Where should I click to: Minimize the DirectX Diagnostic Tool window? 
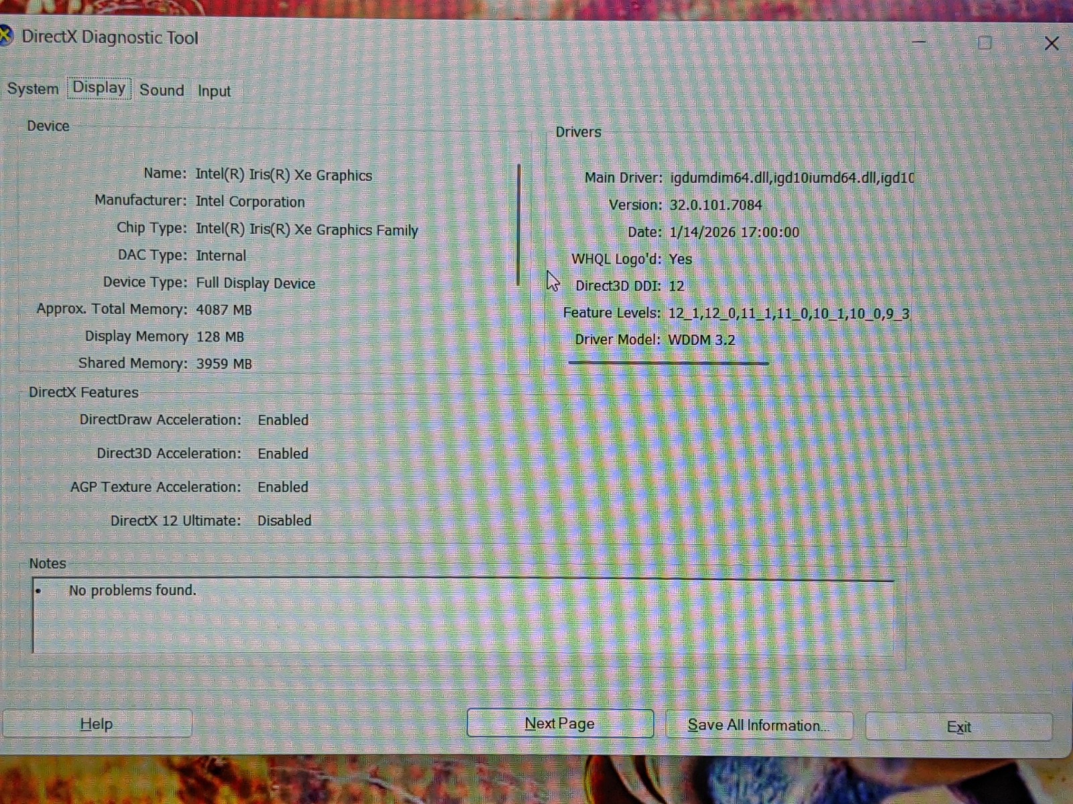coord(919,42)
